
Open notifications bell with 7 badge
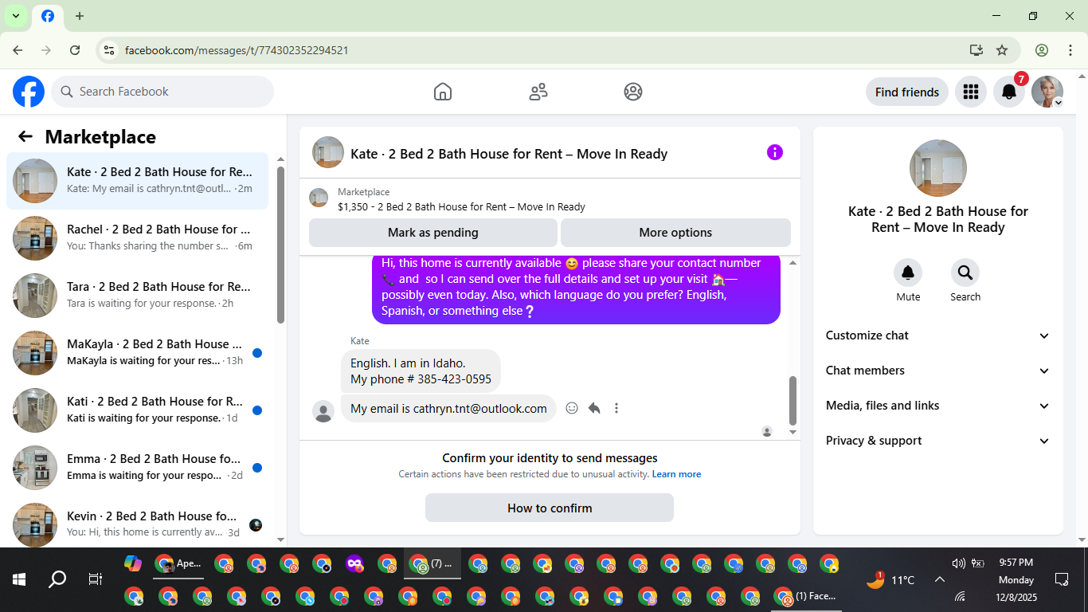click(1009, 92)
